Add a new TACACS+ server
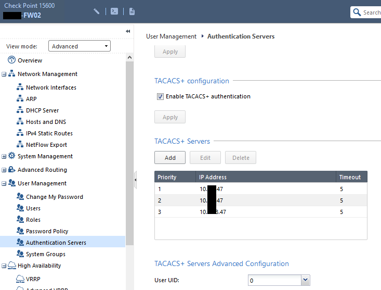The height and width of the screenshot is (290, 381). click(170, 157)
